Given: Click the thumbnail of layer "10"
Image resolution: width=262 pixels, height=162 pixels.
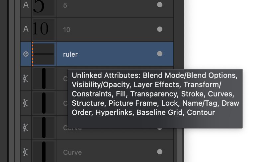Looking at the screenshot, I should coord(44,29).
